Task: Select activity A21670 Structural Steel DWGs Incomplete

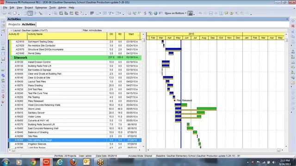Action: [x=75, y=49]
